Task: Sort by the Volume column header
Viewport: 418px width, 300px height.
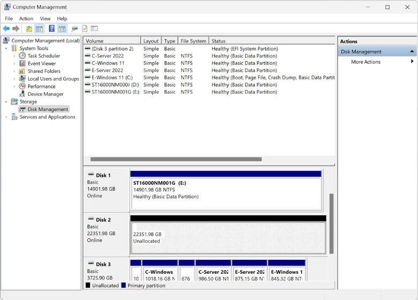Action: coord(112,41)
